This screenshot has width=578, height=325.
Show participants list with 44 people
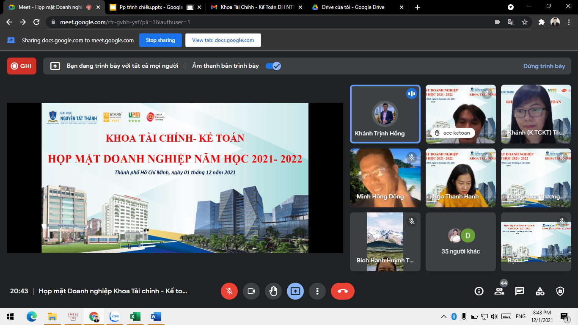click(499, 291)
